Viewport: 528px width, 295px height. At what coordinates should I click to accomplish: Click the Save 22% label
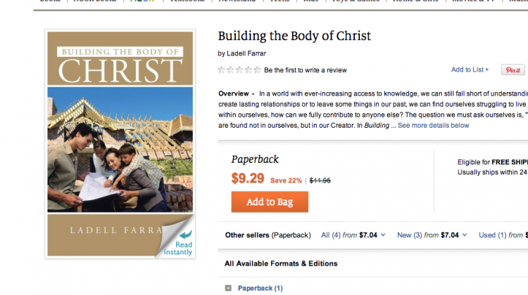click(286, 181)
